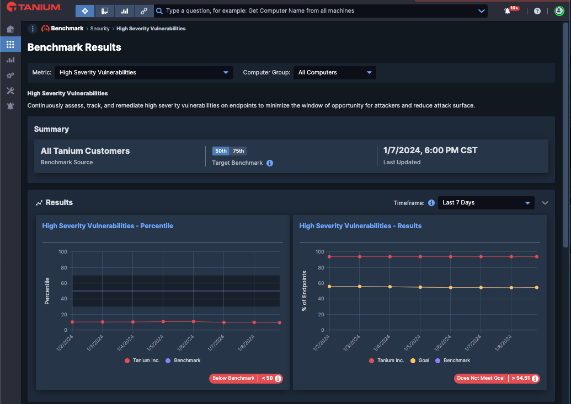This screenshot has height=404, width=571.
Task: Click the link chain toolbar icon
Action: pyautogui.click(x=144, y=11)
